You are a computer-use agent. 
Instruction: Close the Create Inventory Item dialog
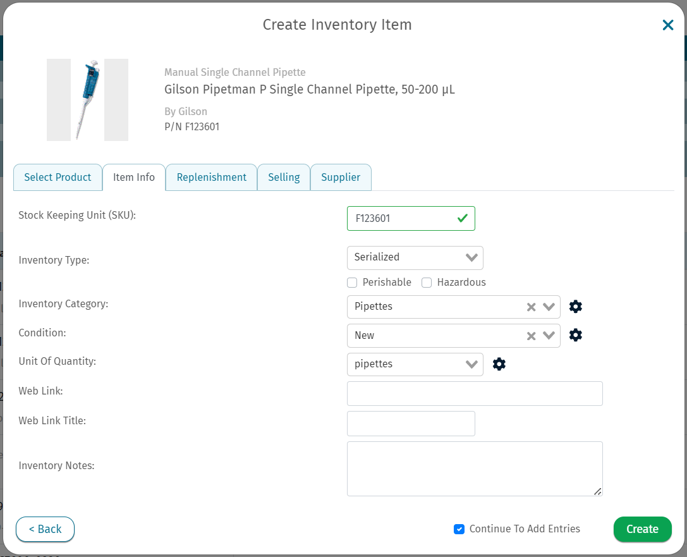click(667, 25)
